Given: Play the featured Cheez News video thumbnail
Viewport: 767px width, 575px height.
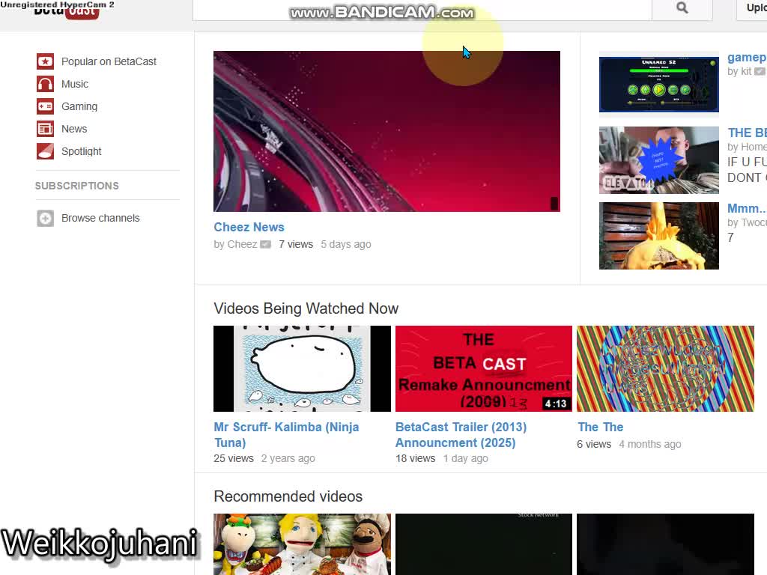Looking at the screenshot, I should point(387,132).
